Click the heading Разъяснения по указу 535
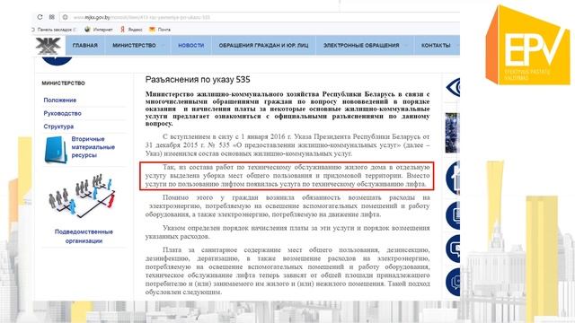The height and width of the screenshot is (323, 575). coord(198,80)
